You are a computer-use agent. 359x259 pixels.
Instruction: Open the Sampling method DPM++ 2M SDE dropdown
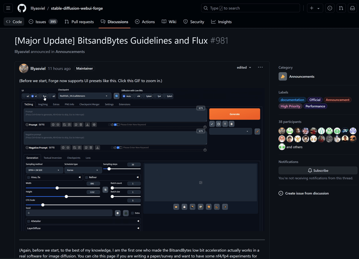click(x=44, y=170)
